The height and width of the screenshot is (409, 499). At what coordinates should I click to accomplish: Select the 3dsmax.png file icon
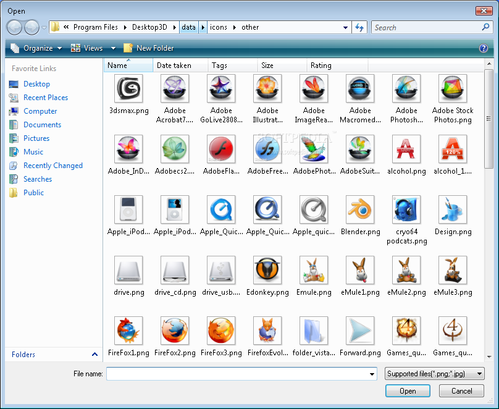click(x=128, y=88)
